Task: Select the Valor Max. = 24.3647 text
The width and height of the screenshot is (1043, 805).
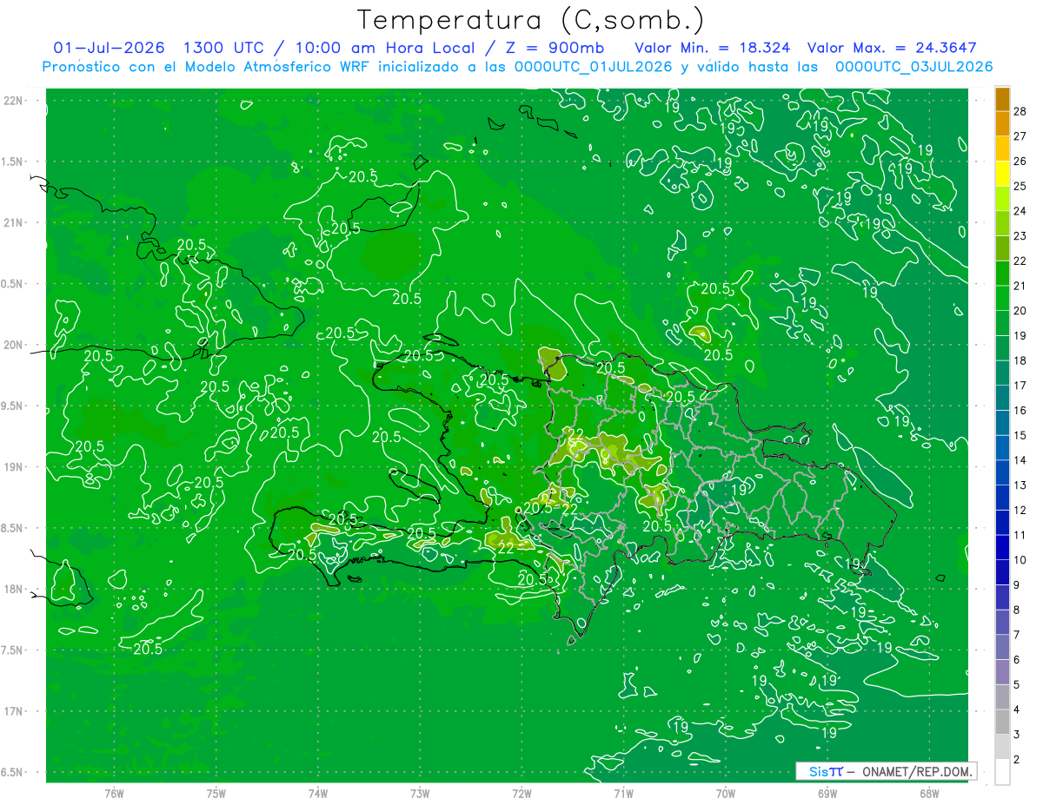Action: coord(900,48)
